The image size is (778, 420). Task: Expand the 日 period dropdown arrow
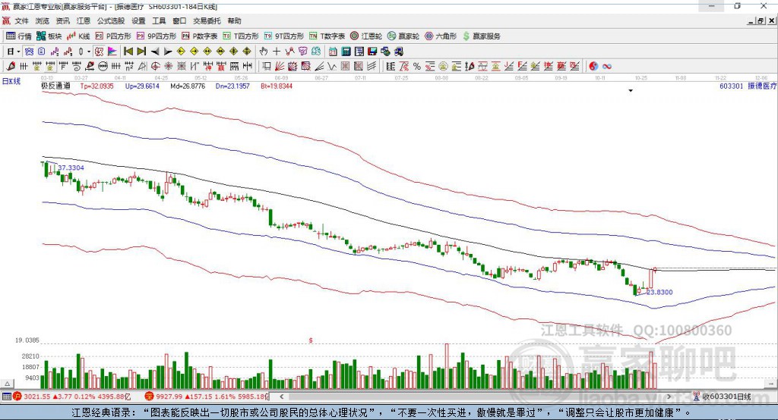(x=18, y=52)
